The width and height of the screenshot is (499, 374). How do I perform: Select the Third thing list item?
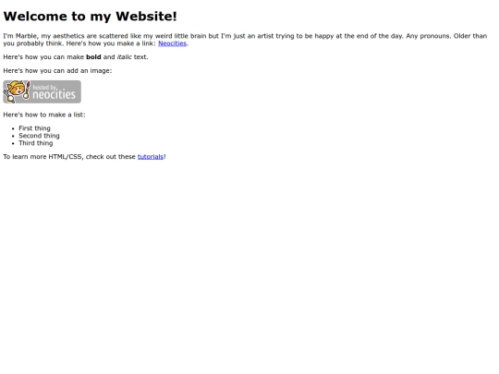point(36,143)
